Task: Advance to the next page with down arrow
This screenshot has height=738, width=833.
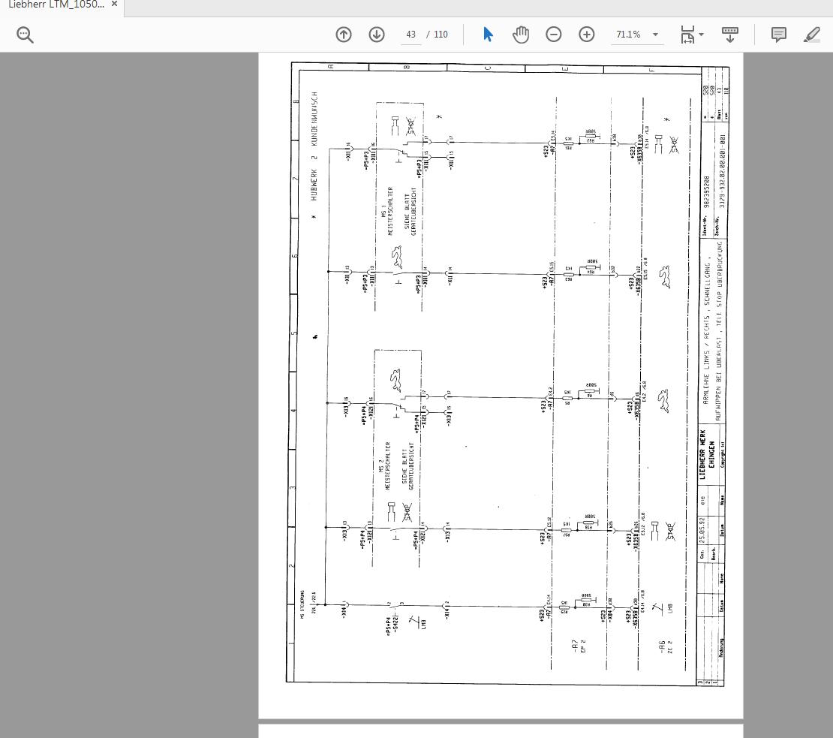Action: tap(377, 35)
